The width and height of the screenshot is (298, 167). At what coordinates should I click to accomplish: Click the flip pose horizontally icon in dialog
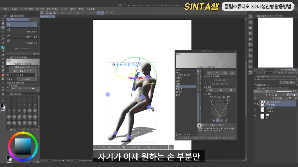[217, 73]
